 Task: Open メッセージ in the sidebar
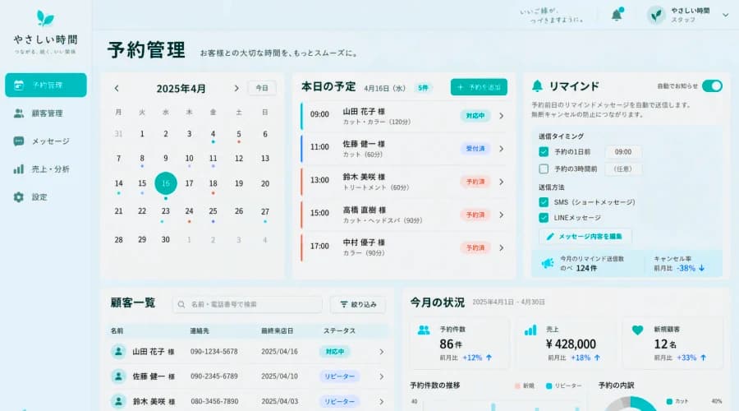[46, 141]
